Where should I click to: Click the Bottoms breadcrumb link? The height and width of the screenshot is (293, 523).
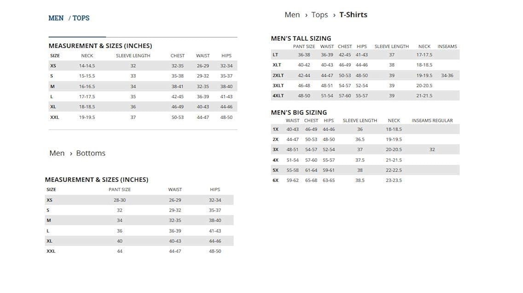point(91,153)
